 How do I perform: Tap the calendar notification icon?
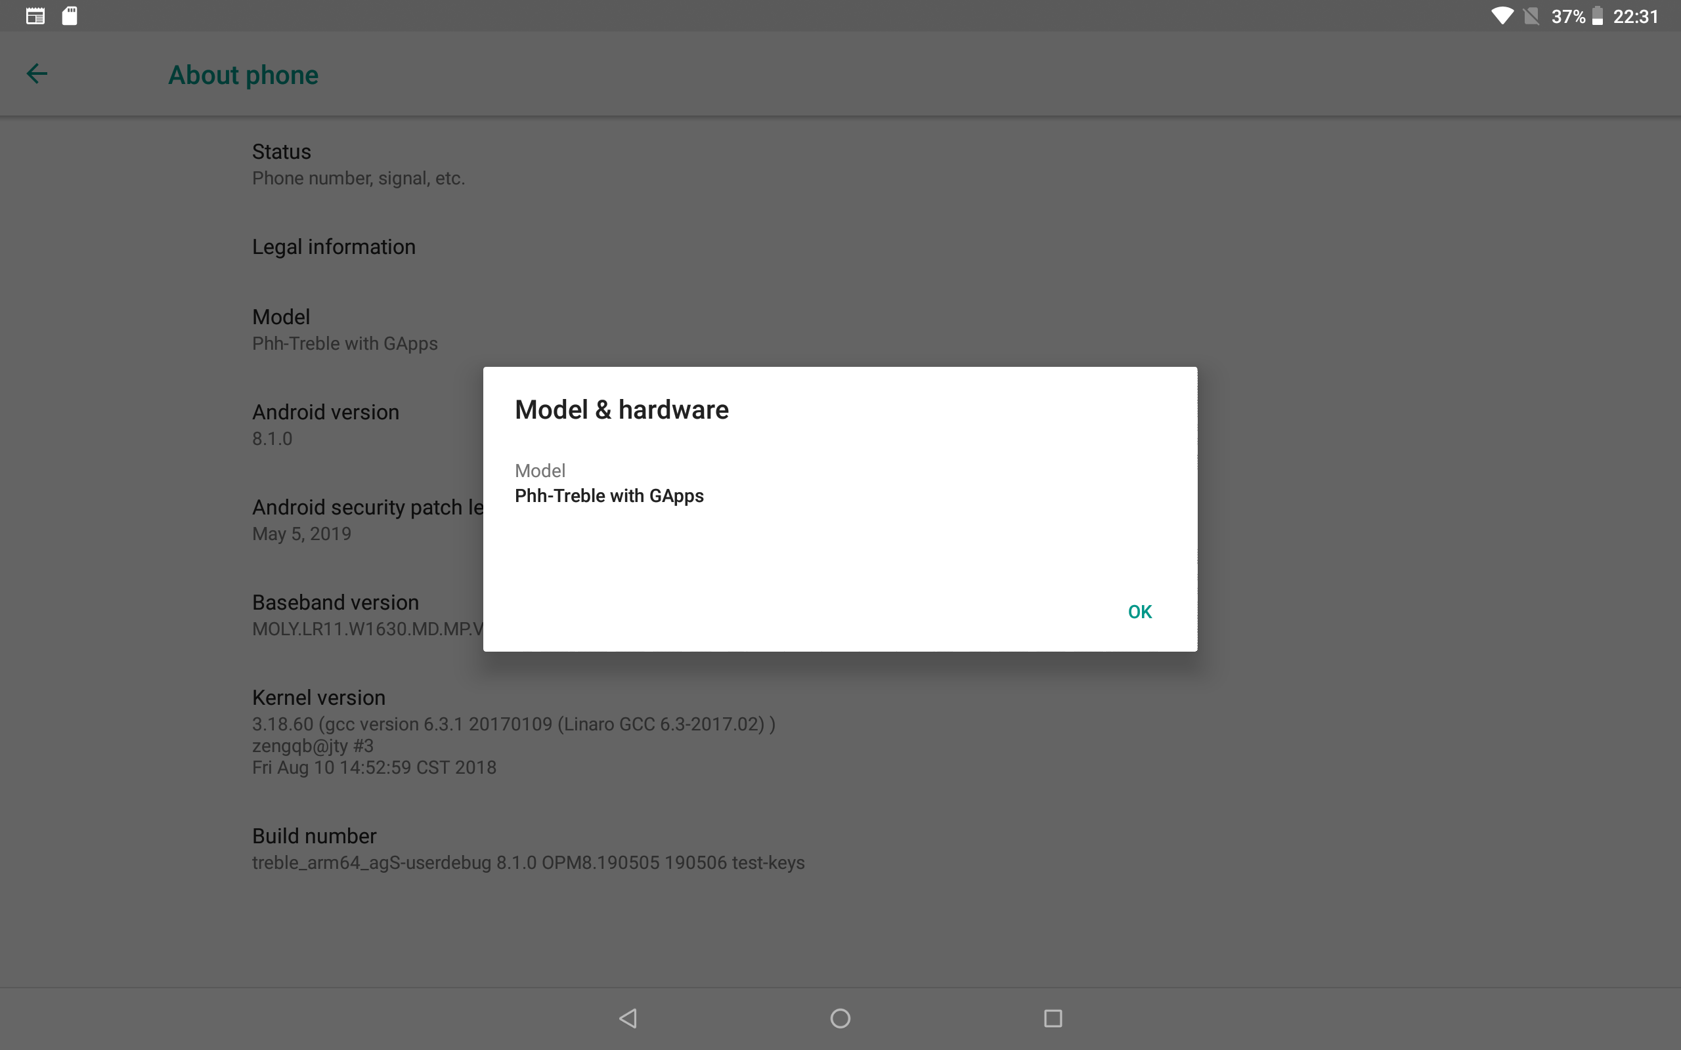[x=35, y=16]
